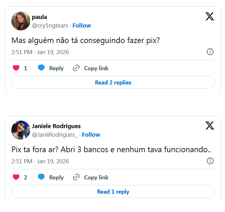Open info icon on paula's tweet

[210, 52]
